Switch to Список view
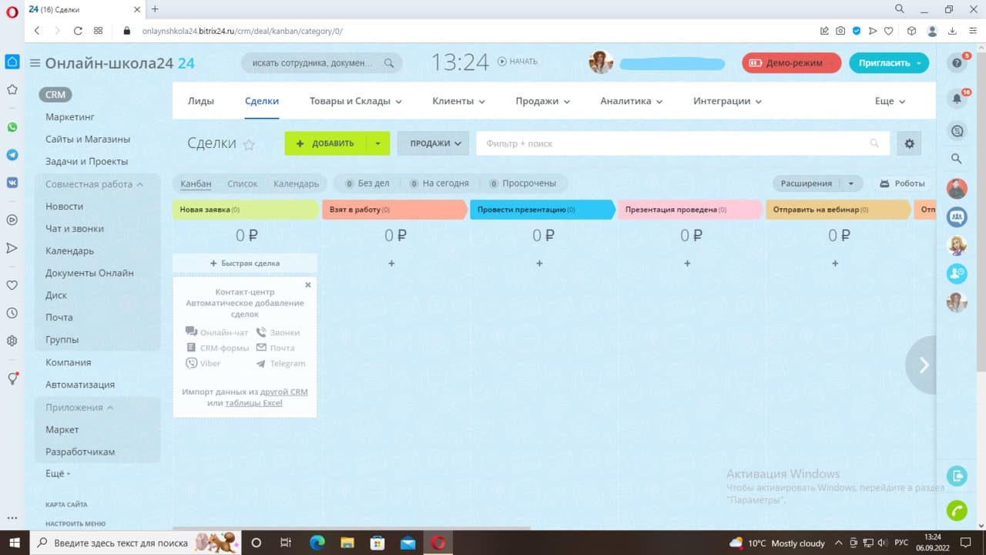This screenshot has width=986, height=555. click(x=243, y=183)
